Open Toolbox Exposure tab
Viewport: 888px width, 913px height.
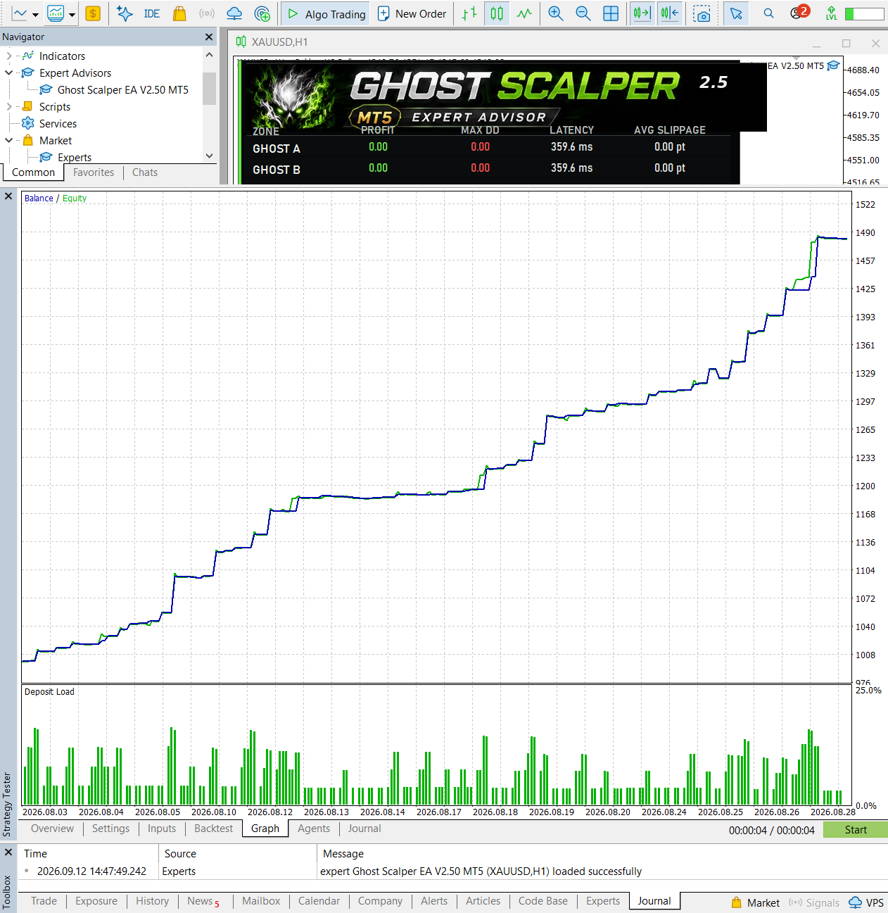pos(96,901)
